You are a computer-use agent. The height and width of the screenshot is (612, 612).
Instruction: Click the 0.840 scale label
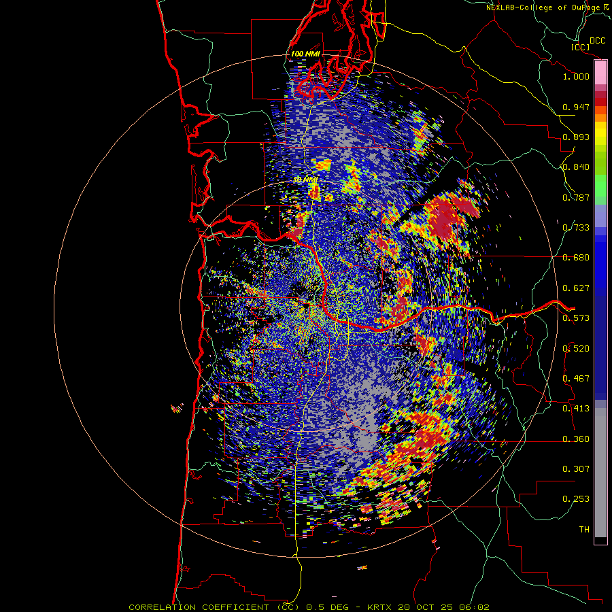point(576,167)
